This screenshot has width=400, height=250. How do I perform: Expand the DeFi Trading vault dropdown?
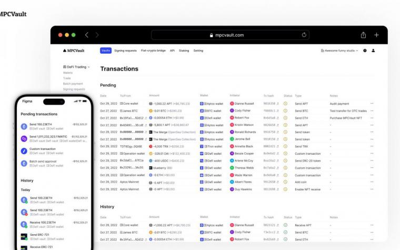[76, 67]
